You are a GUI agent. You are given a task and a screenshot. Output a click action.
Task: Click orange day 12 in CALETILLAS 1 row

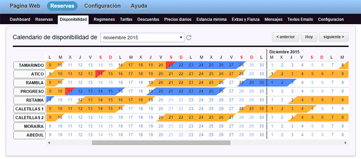pos(80,109)
